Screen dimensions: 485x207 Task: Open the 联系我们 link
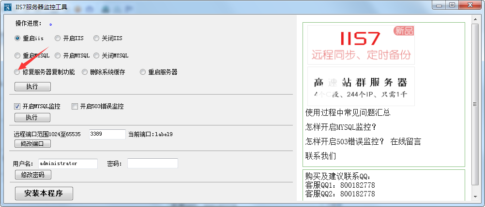(x=320, y=156)
